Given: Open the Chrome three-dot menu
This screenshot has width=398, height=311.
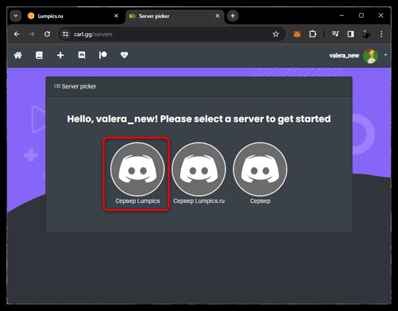Looking at the screenshot, I should (x=381, y=34).
